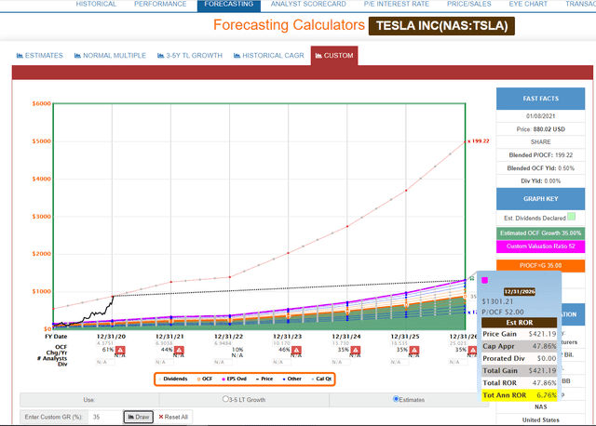Screen dimensions: 596x426
Task: Click the Est. Dividends Declared green swatch
Action: click(571, 217)
